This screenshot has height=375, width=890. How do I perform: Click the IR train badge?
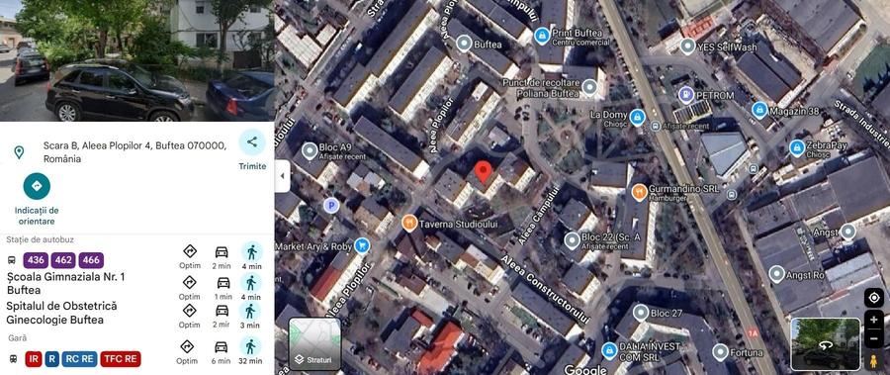coord(34,359)
